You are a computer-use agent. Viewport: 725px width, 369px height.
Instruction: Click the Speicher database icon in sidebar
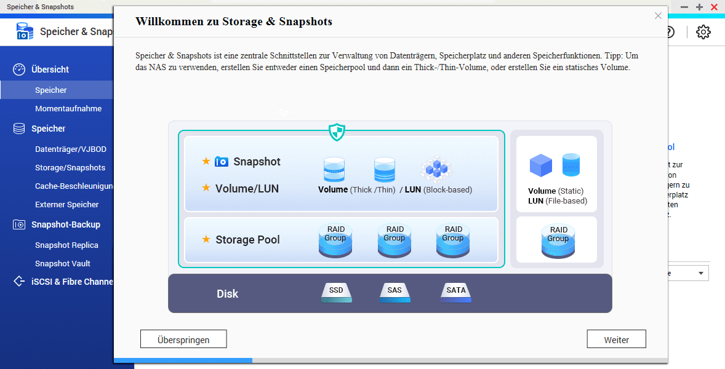pyautogui.click(x=19, y=129)
